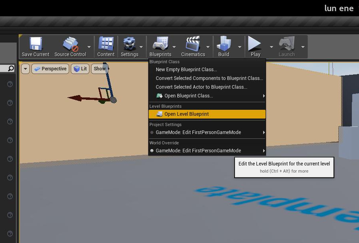
Task: Open the Source Control toolbar icon
Action: point(70,44)
